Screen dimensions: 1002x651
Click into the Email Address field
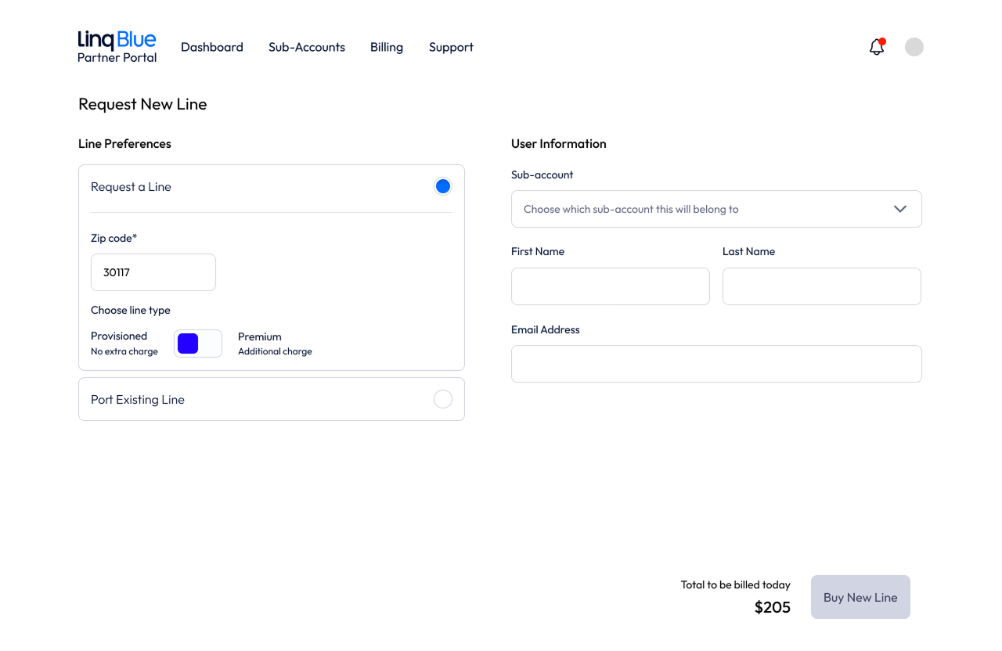716,364
